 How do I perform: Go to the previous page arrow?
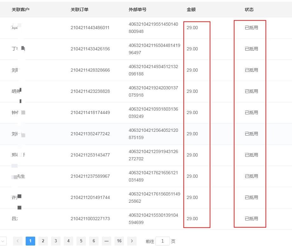pyautogui.click(x=18, y=241)
